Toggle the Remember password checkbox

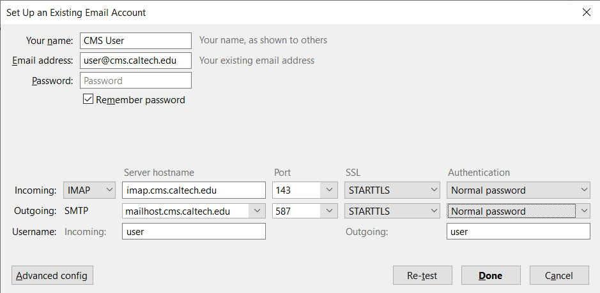[x=89, y=99]
